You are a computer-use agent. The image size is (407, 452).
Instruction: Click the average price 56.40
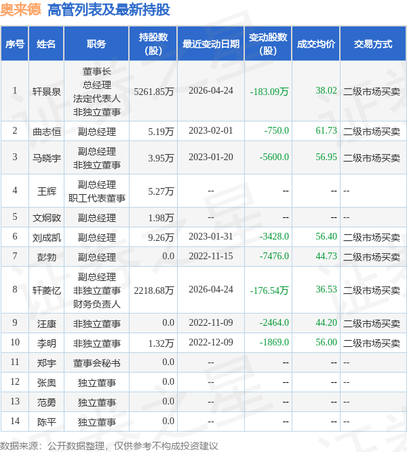pyautogui.click(x=326, y=236)
